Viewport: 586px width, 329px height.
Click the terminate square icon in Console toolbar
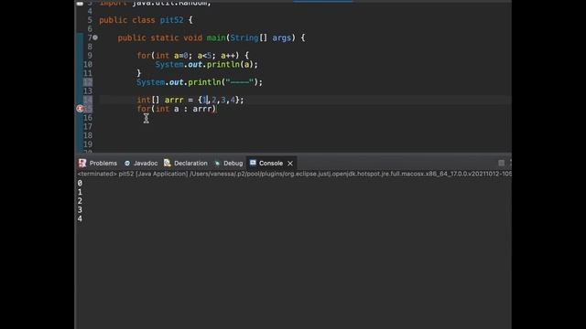pos(501,163)
